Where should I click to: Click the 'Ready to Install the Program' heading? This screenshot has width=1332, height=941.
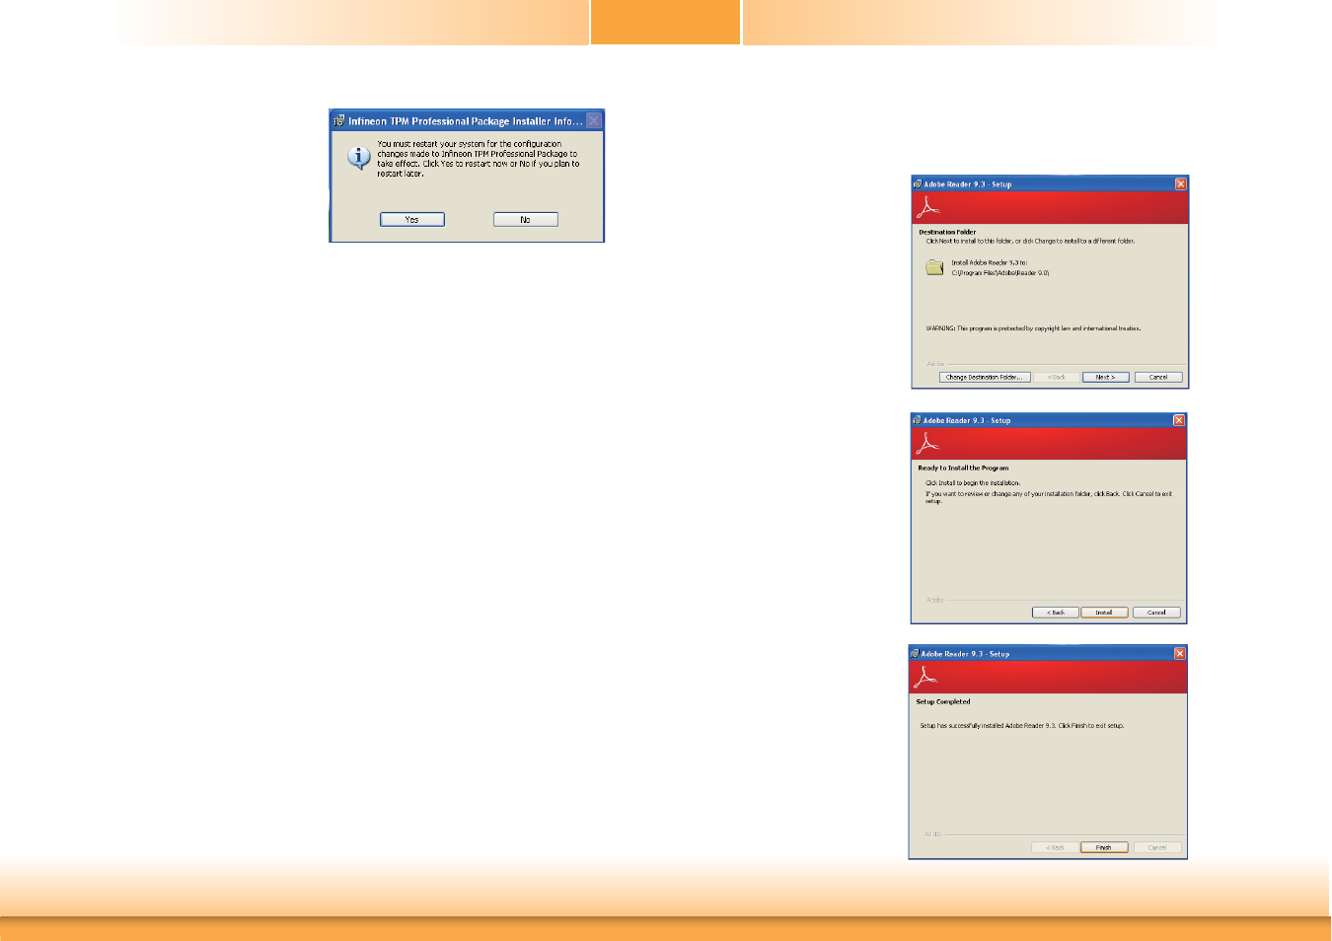coord(963,469)
